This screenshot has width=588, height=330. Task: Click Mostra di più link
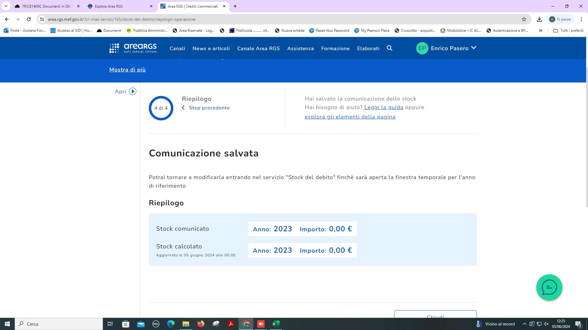(127, 70)
